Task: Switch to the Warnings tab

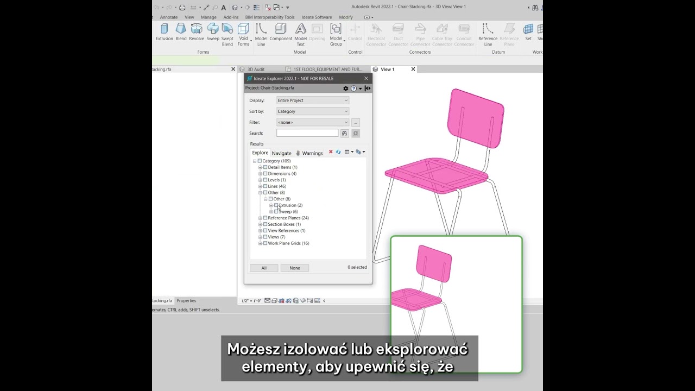Action: coord(309,153)
